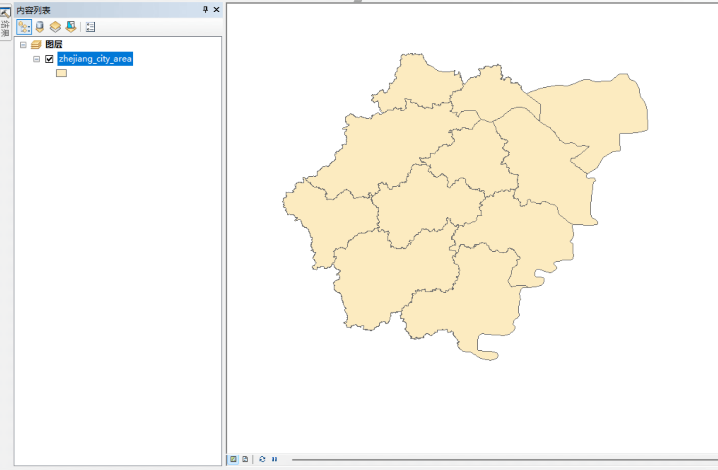Image resolution: width=718 pixels, height=470 pixels.
Task: Open the 结果 side tab
Action: (5, 24)
